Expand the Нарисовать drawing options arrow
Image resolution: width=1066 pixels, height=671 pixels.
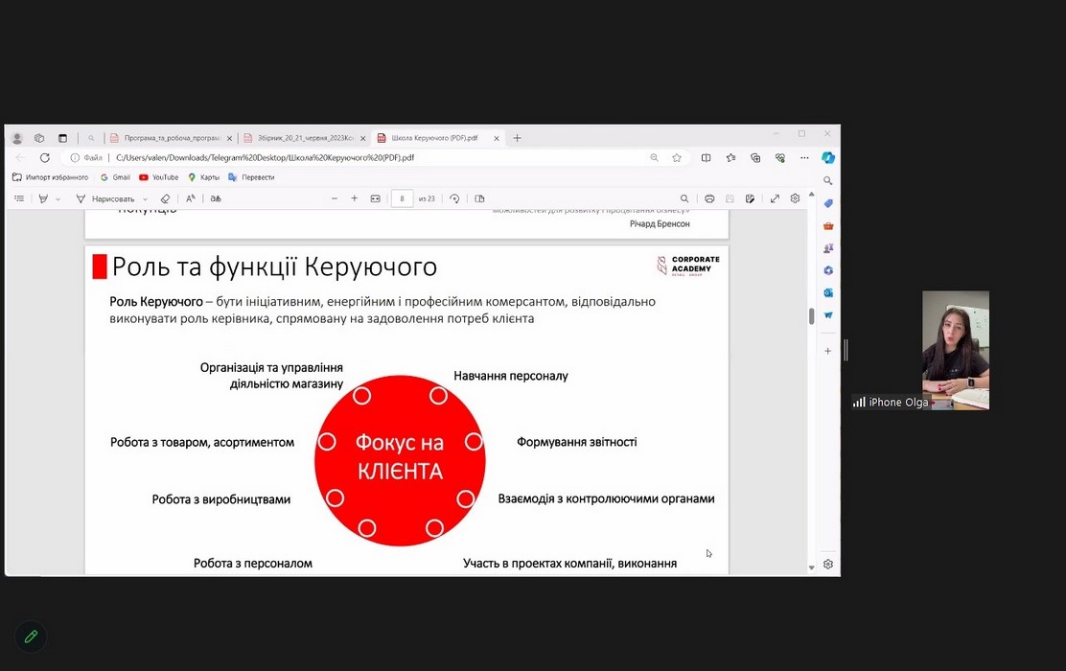click(x=146, y=199)
